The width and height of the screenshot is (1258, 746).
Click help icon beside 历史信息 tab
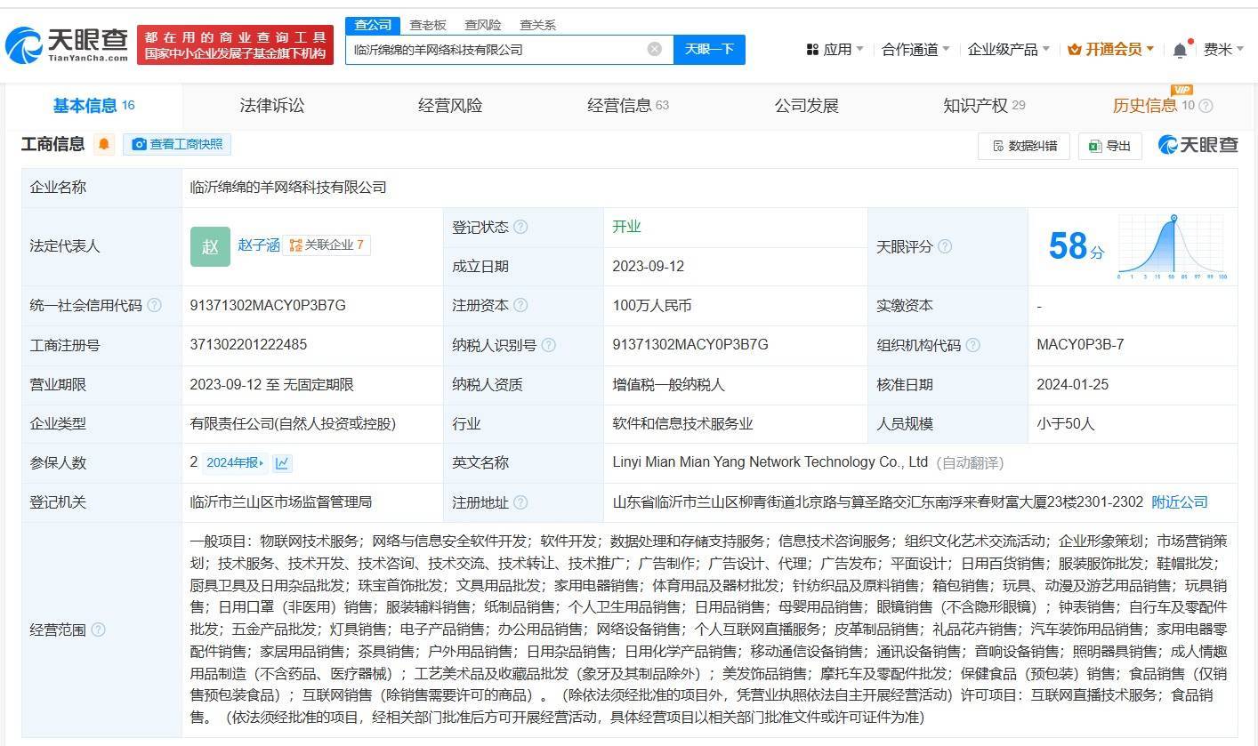coord(1206,106)
